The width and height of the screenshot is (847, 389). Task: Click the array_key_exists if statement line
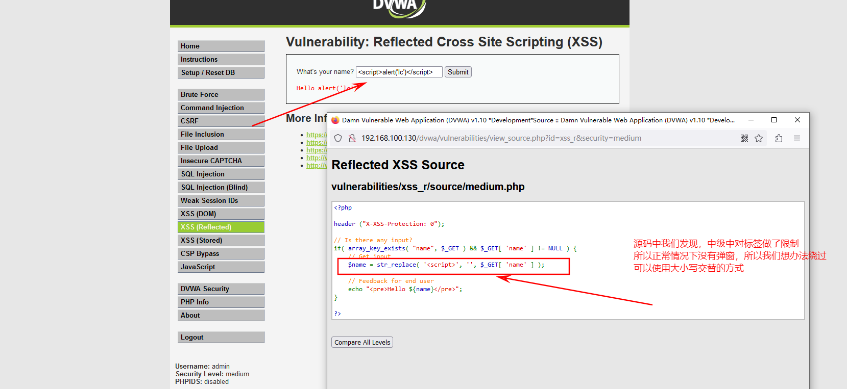click(x=455, y=248)
